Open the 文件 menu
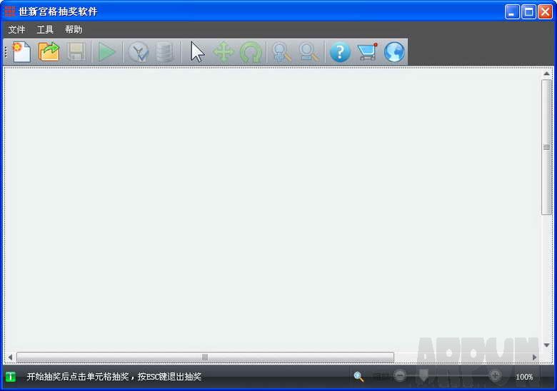 click(x=16, y=30)
